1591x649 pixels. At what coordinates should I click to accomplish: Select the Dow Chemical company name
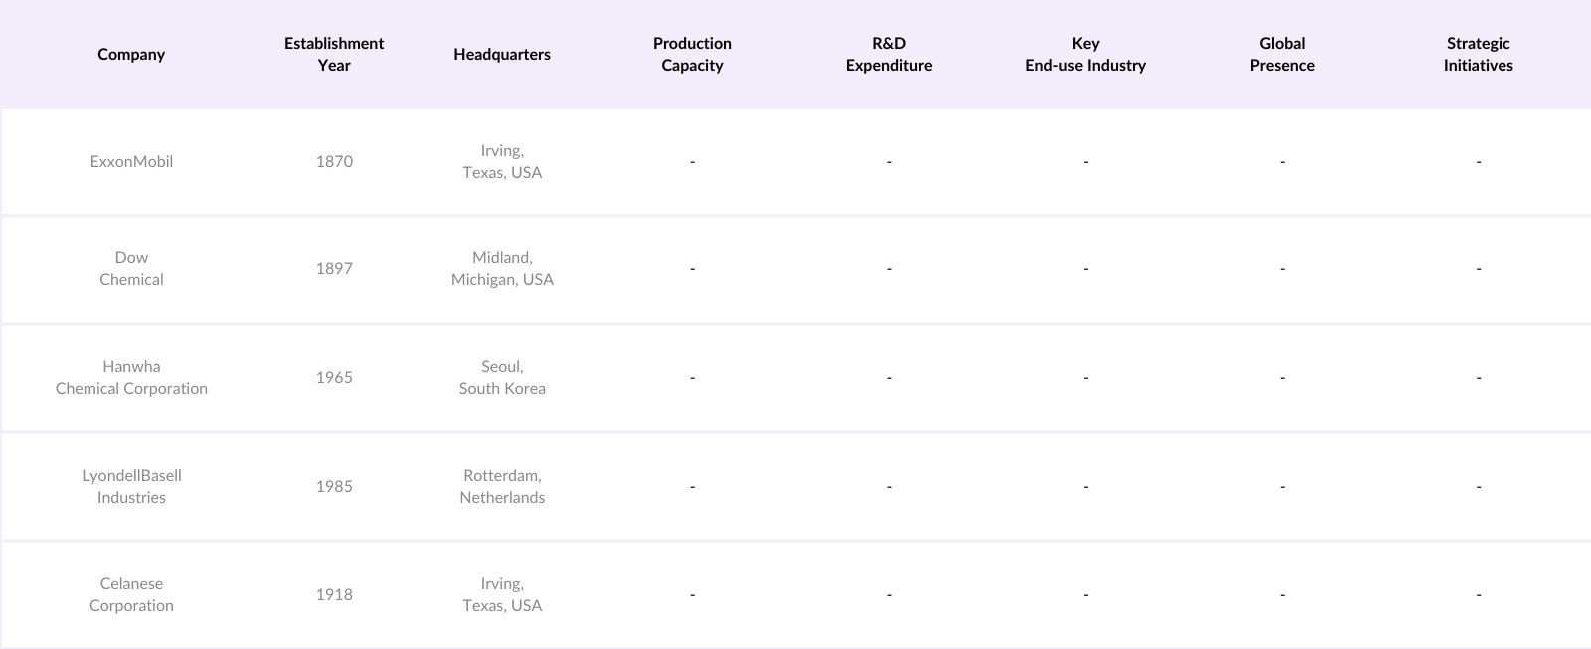131,269
